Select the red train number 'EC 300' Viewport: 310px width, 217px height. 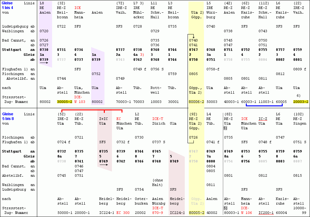[x=123, y=213]
